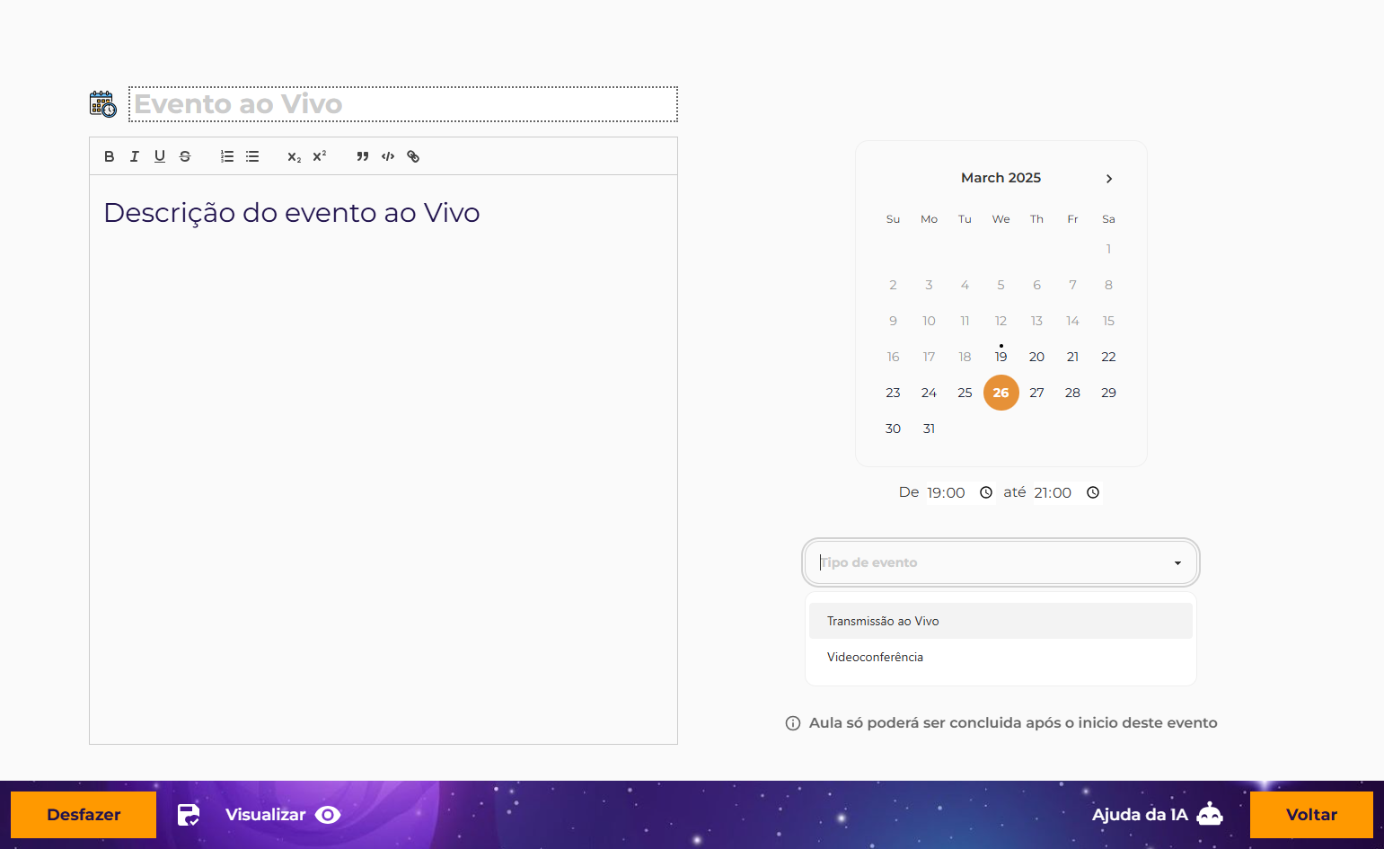This screenshot has width=1384, height=849.
Task: Open the Tipo de evento dropdown arrow
Action: (1177, 563)
